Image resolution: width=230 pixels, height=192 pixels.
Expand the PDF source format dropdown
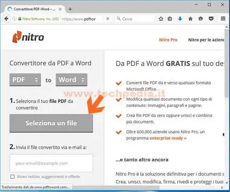25,79
